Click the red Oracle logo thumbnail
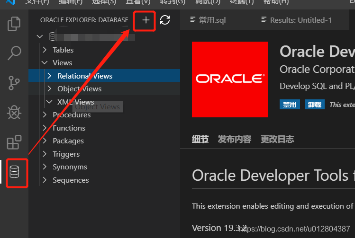The height and width of the screenshot is (238, 355). click(x=230, y=79)
